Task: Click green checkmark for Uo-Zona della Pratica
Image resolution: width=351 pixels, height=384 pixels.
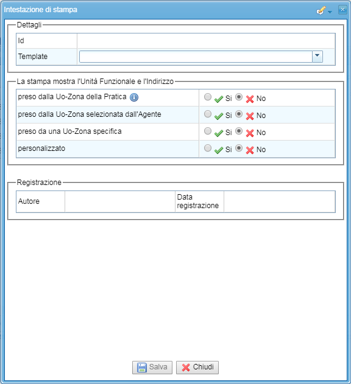Action: click(219, 99)
